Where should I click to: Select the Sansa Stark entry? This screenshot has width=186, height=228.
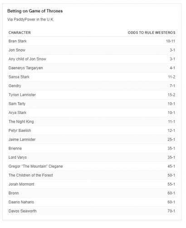[92, 77]
